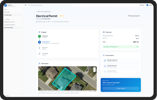Click the submitted date calendar icon
157x100 pixels.
point(37,22)
